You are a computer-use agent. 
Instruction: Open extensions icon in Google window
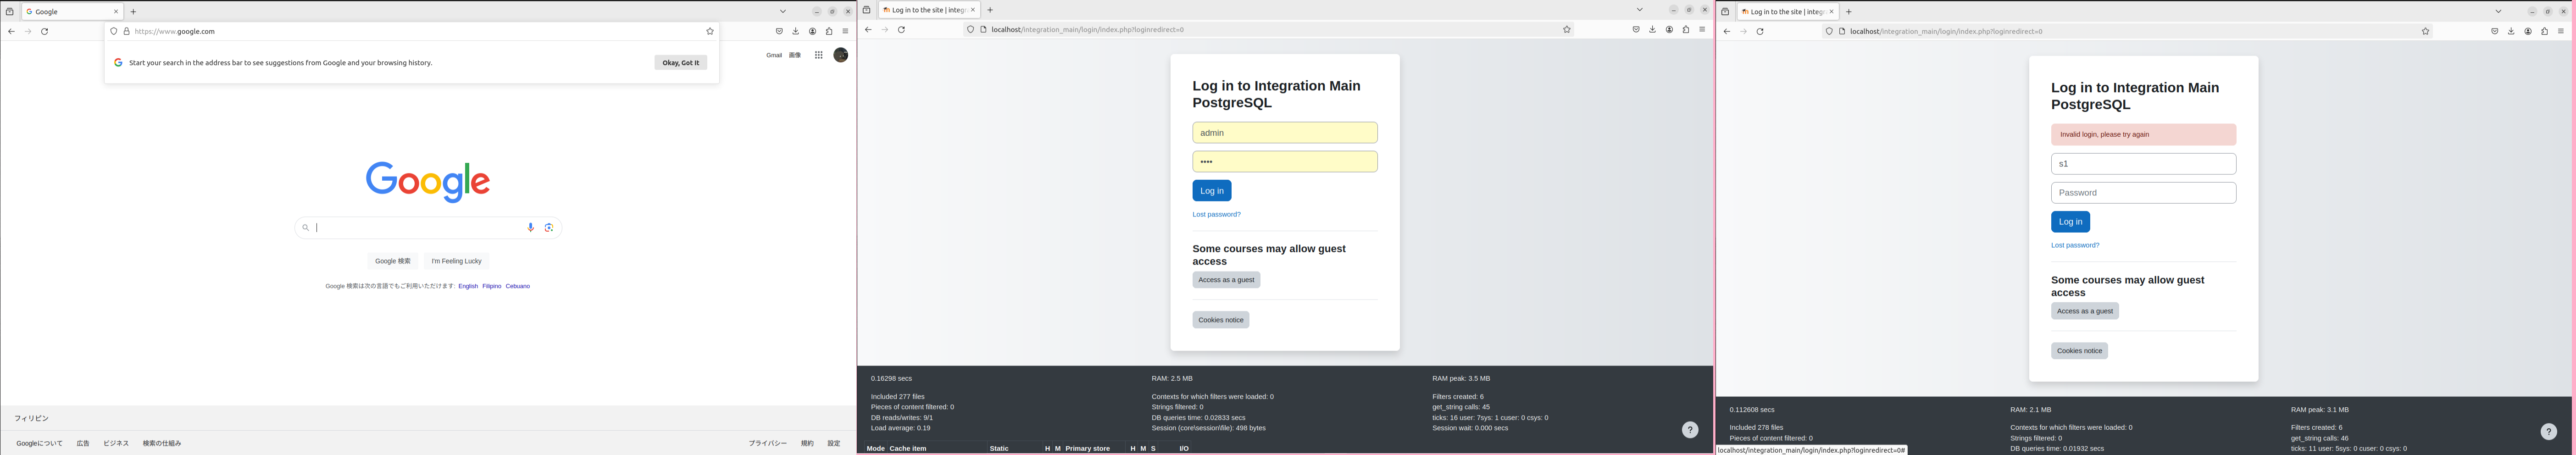pos(829,31)
